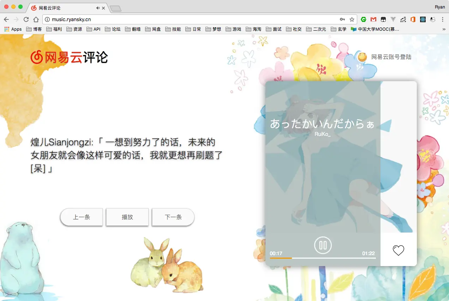The image size is (449, 301).
Task: Open the 网盘 bookmark folder
Action: [153, 29]
